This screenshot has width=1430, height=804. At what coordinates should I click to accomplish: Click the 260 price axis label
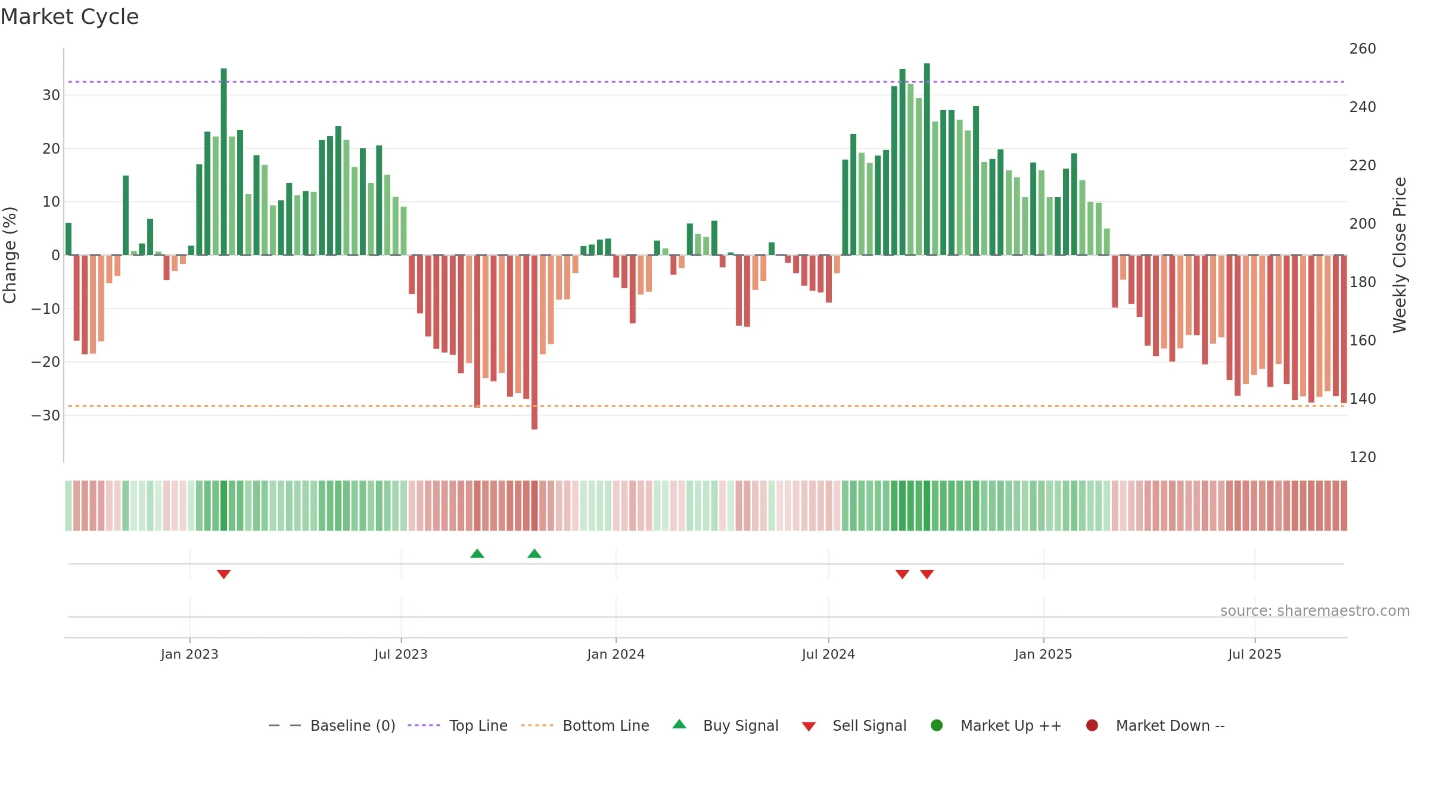1363,49
